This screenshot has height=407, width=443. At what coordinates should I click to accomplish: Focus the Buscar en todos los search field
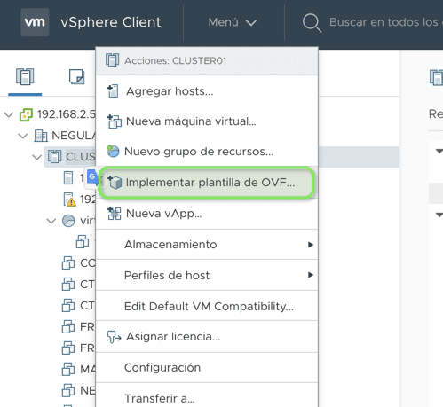click(386, 22)
